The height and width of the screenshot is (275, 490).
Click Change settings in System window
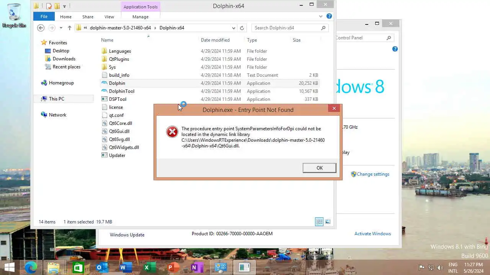[373, 174]
